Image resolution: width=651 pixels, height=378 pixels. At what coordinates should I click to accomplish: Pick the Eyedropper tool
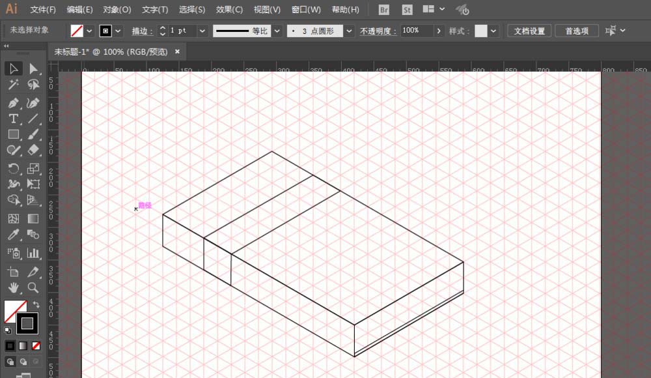[13, 235]
